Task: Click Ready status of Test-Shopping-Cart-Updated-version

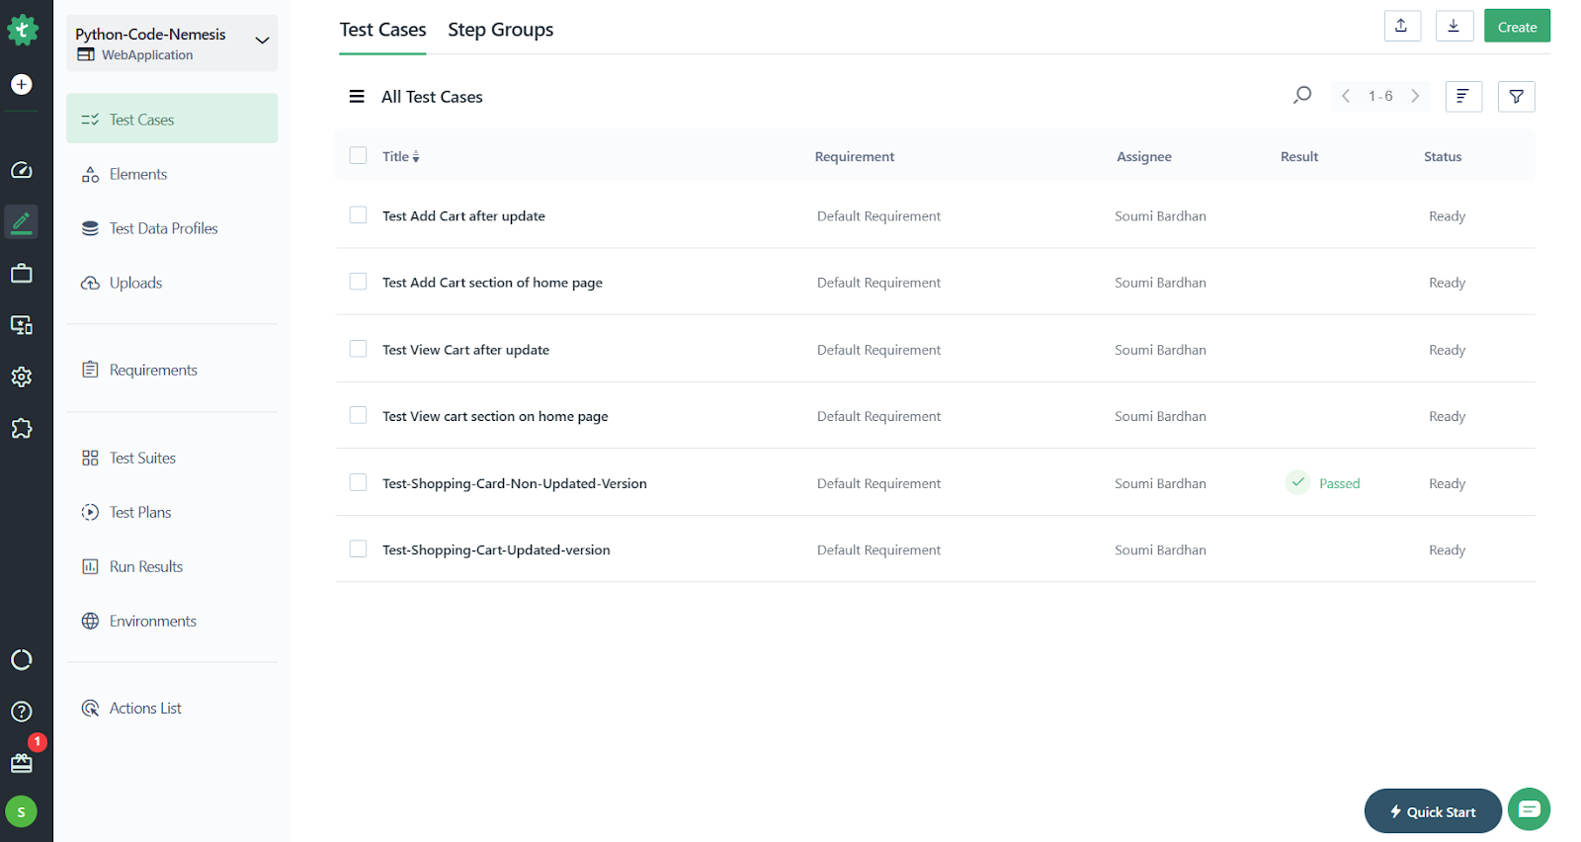Action: 1447,550
